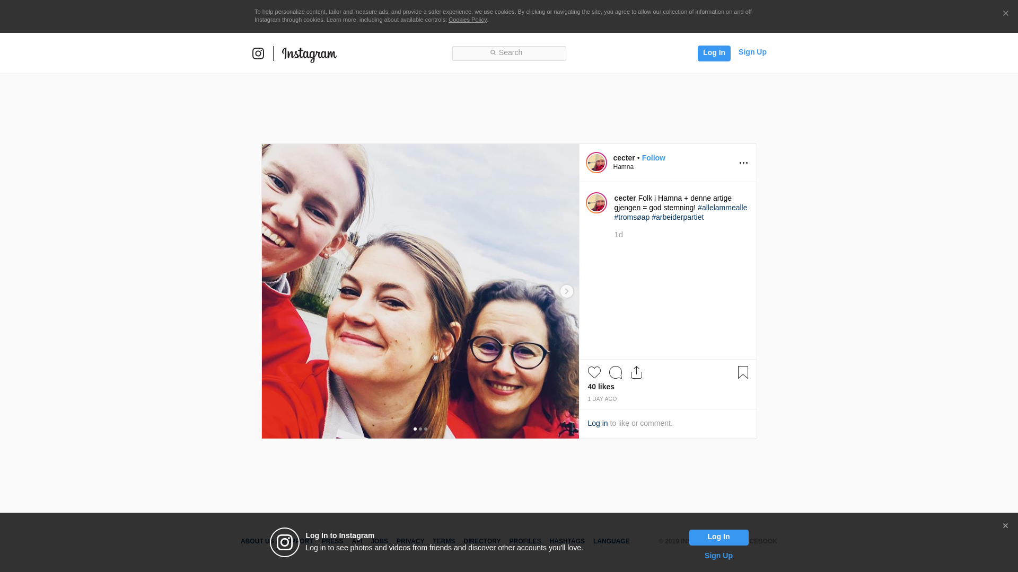1018x572 pixels.
Task: Open the TERMS footer link
Action: (444, 541)
